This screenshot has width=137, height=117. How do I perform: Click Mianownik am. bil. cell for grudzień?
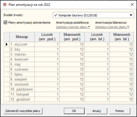122,99
